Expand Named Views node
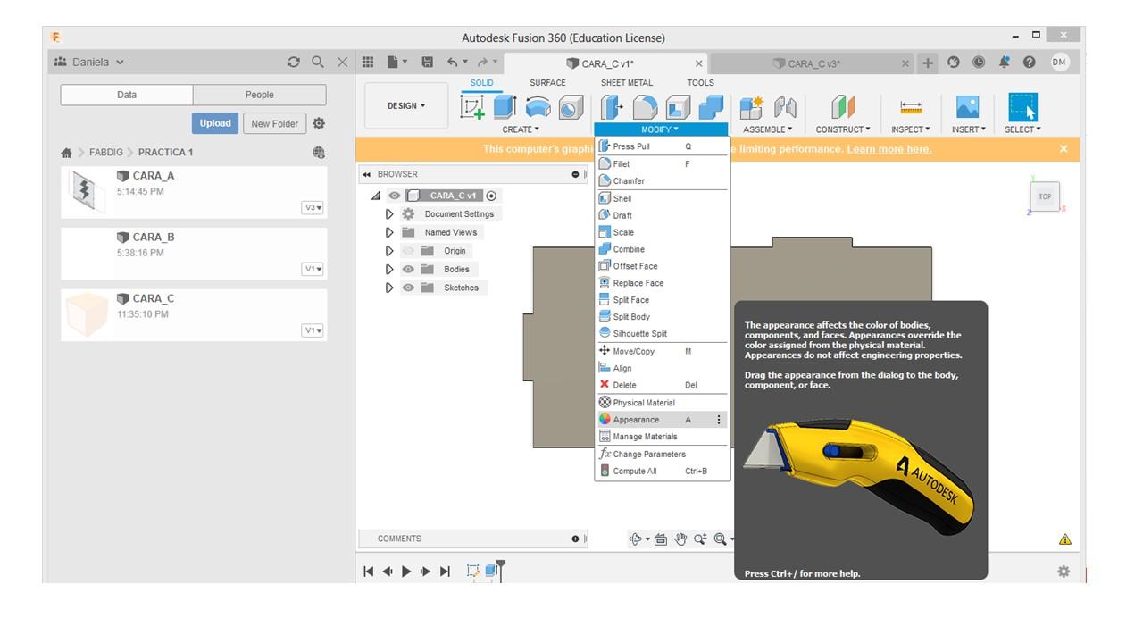 (x=389, y=232)
